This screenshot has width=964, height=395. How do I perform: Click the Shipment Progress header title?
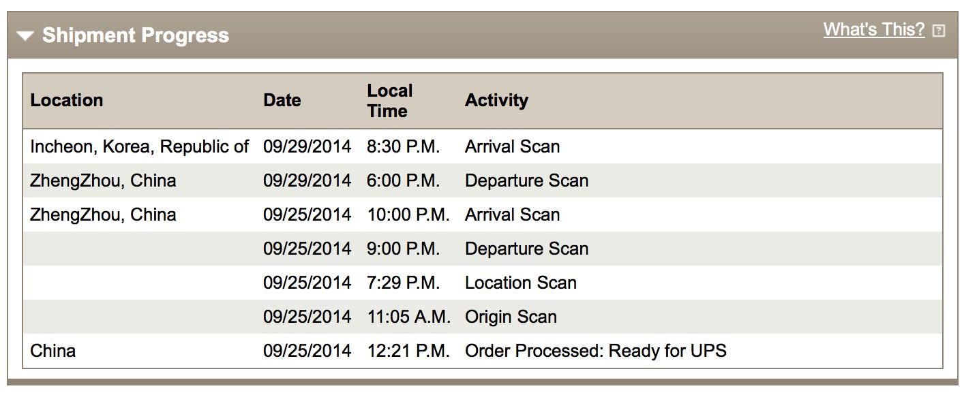(x=136, y=35)
